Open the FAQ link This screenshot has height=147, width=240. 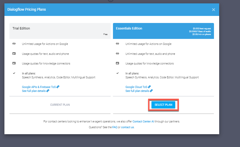(x=115, y=127)
